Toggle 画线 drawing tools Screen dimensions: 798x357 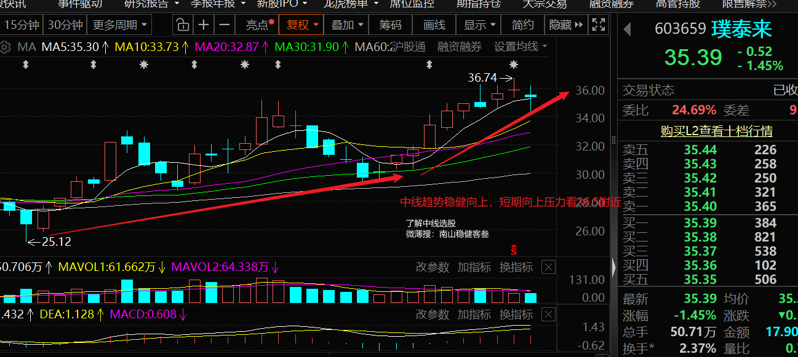pos(434,25)
